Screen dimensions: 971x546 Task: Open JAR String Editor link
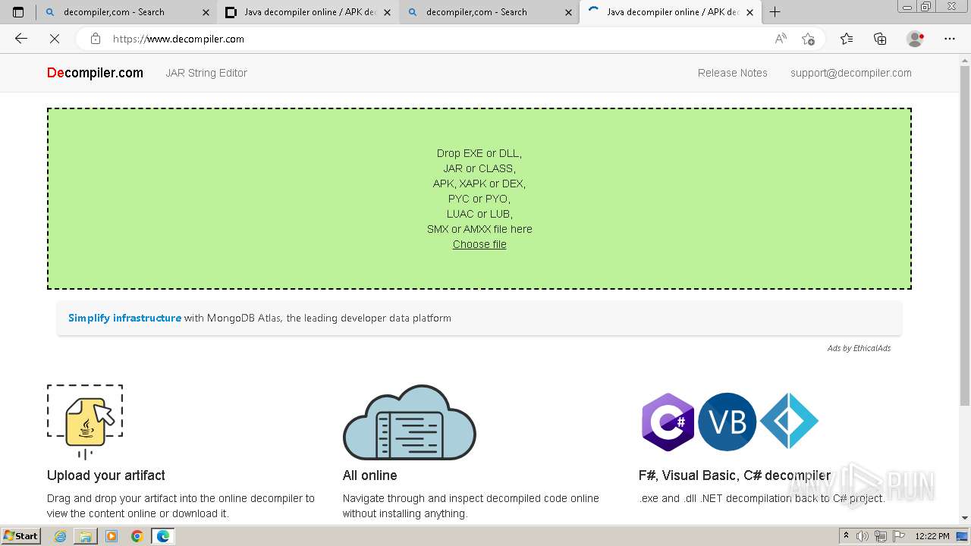(206, 73)
